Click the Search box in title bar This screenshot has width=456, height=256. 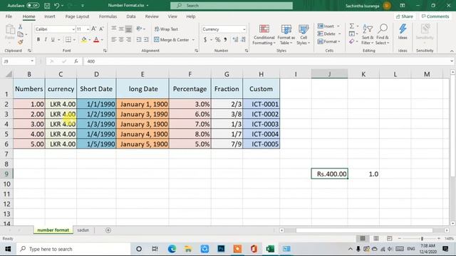(232, 6)
